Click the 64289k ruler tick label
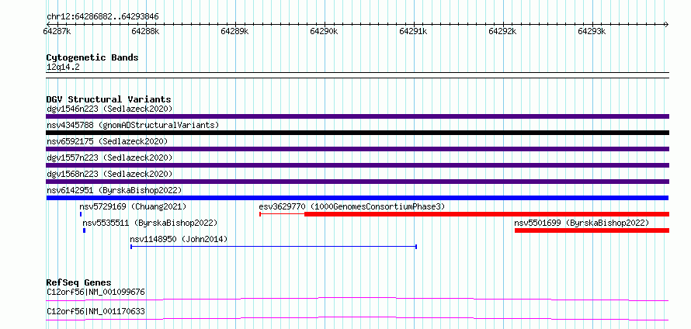 (235, 31)
